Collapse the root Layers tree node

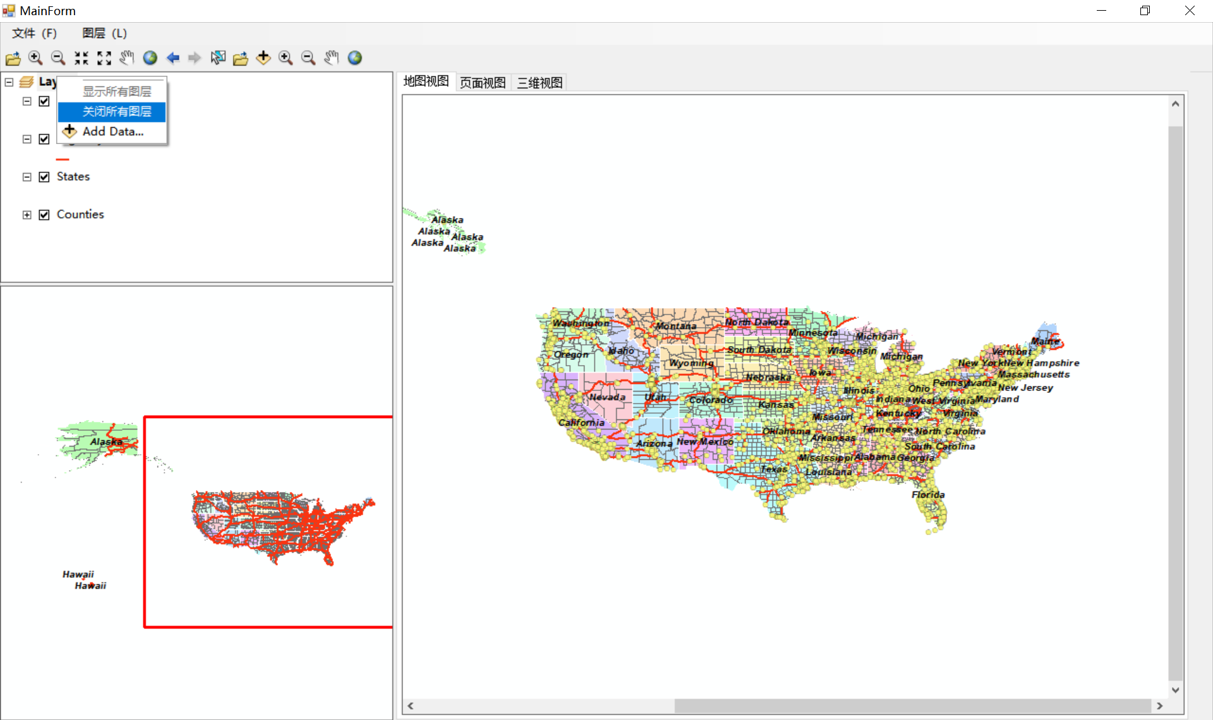click(9, 82)
